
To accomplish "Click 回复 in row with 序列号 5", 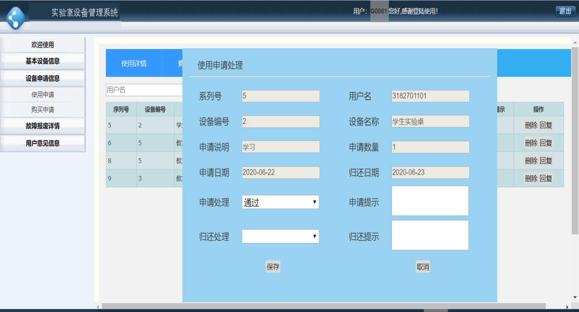I will coord(546,125).
